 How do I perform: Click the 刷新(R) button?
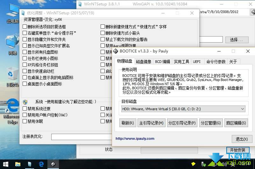coord(128,123)
